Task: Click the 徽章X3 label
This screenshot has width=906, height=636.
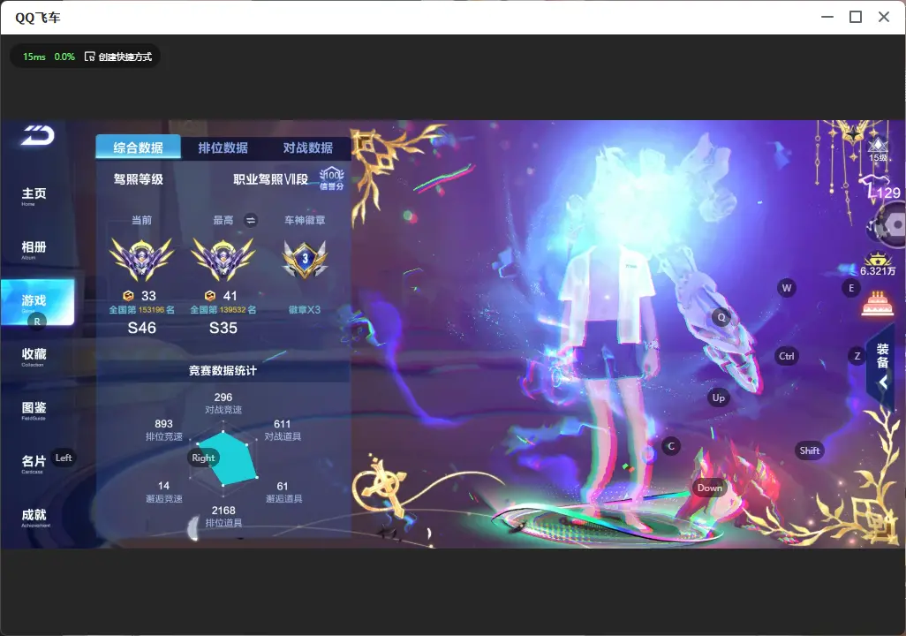Action: click(305, 310)
